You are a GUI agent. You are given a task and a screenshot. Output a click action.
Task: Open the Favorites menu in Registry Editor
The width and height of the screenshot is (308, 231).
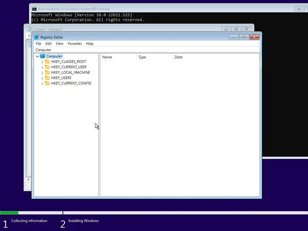pyautogui.click(x=75, y=44)
